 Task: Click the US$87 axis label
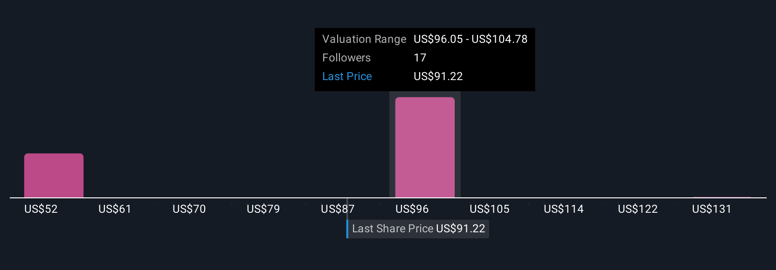click(338, 209)
